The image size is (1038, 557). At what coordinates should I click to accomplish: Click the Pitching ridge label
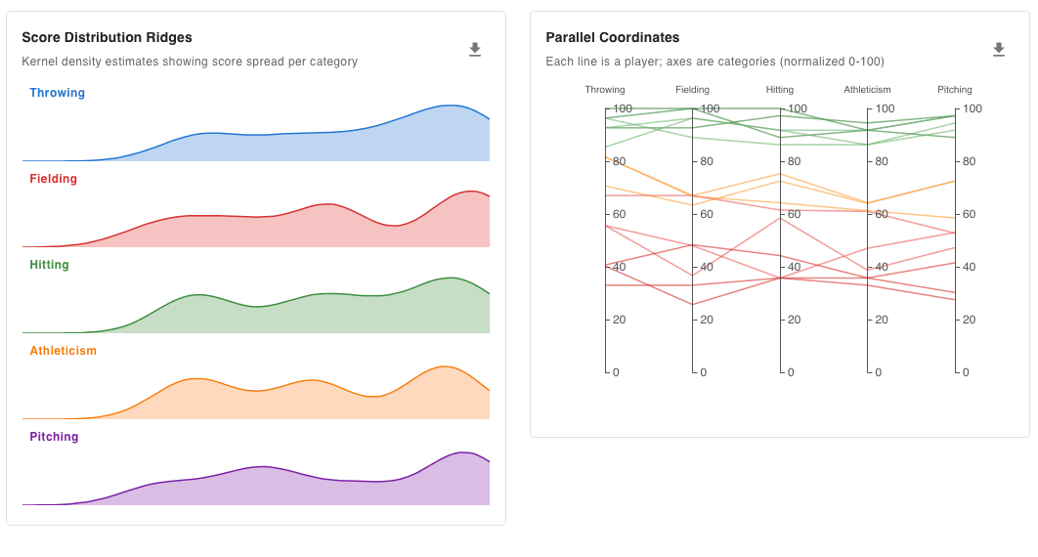(x=54, y=437)
